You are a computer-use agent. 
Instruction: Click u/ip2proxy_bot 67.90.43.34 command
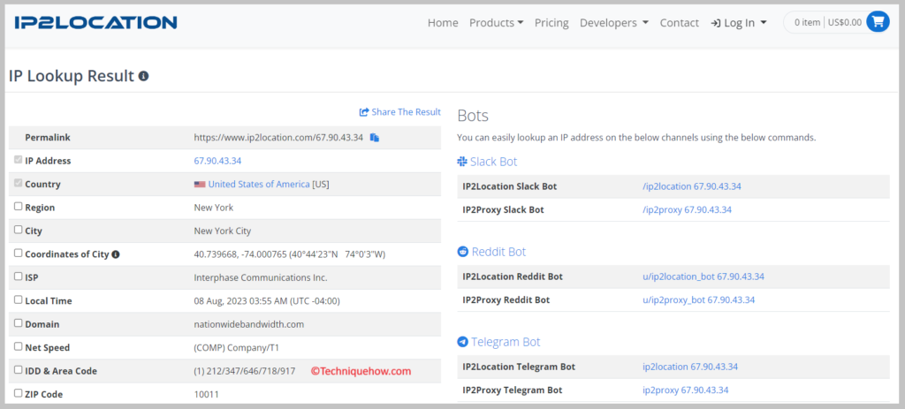point(698,300)
